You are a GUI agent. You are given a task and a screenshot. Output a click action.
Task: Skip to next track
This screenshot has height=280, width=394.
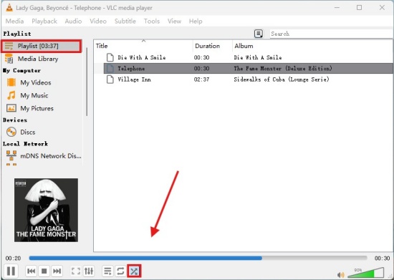pos(57,271)
